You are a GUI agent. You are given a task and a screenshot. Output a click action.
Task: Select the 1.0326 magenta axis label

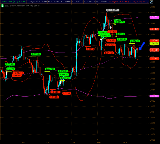154,96
